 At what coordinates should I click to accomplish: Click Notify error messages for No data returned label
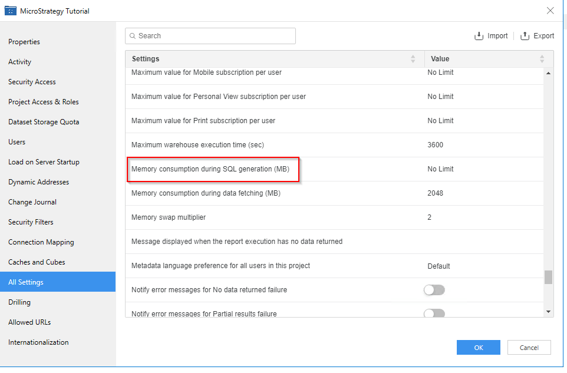click(x=209, y=290)
